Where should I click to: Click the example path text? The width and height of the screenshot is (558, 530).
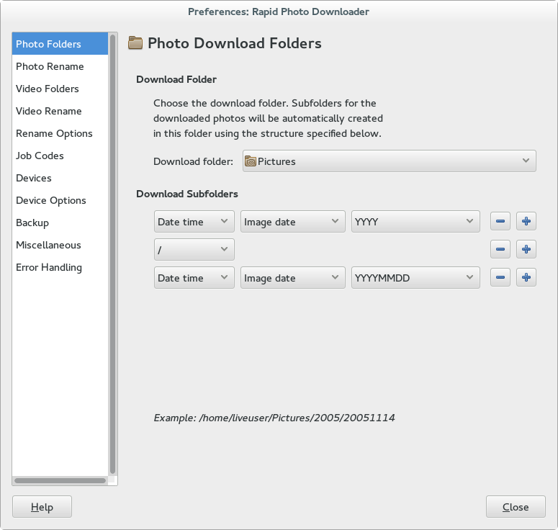[274, 418]
